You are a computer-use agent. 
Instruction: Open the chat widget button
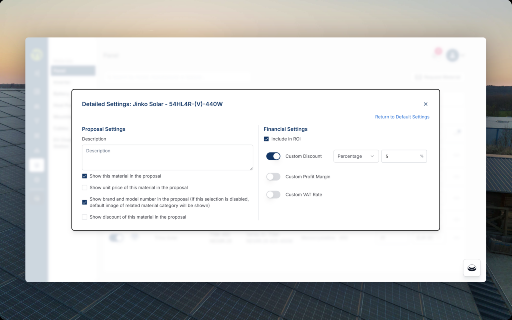[x=472, y=268]
